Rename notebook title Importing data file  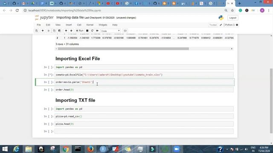pos(70,17)
